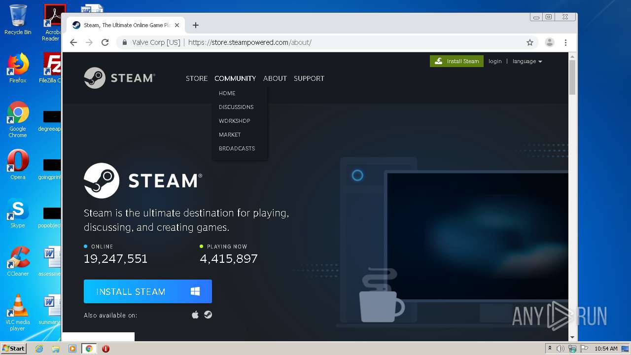Click the Action Center flag icon
The width and height of the screenshot is (631, 355).
584,349
